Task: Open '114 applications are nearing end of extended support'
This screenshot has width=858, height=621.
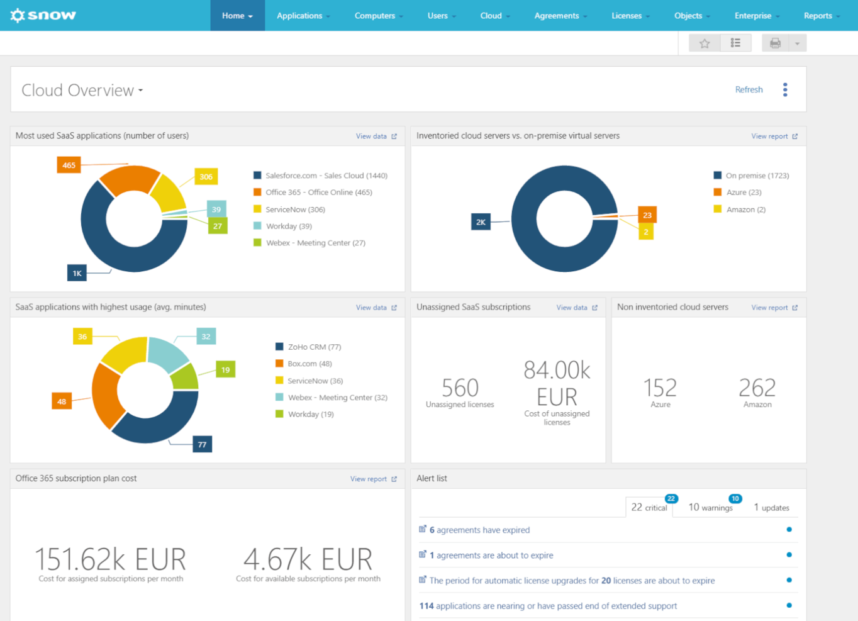Action: click(x=547, y=605)
